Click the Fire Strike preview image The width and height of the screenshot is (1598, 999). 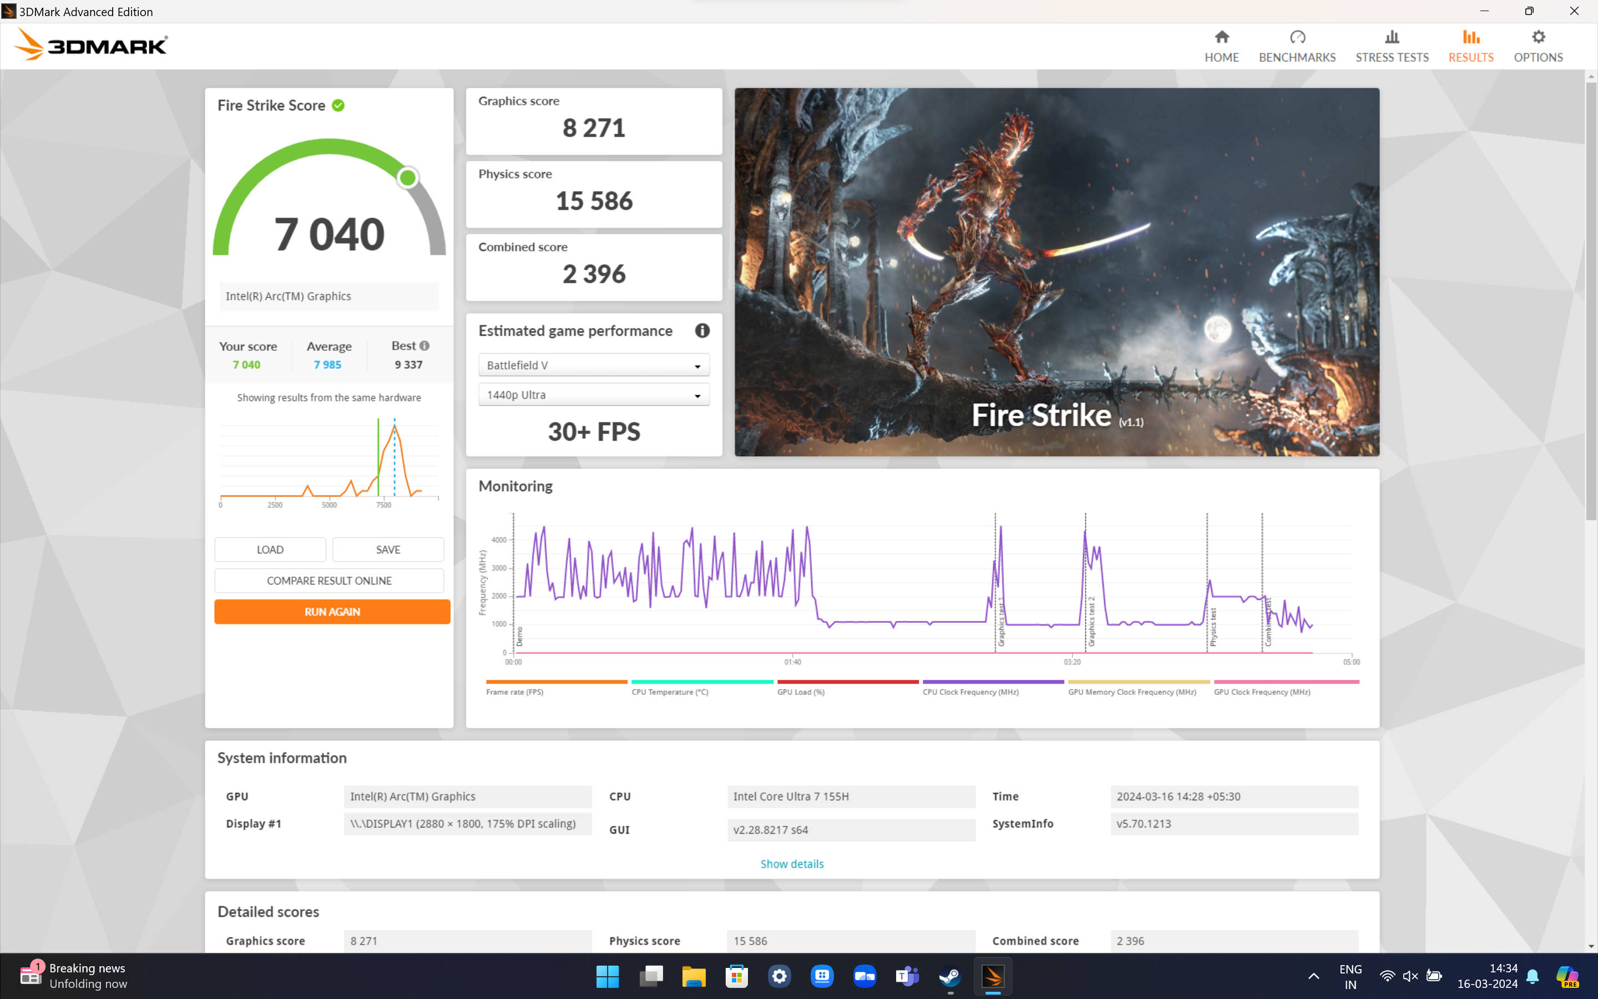(x=1056, y=271)
